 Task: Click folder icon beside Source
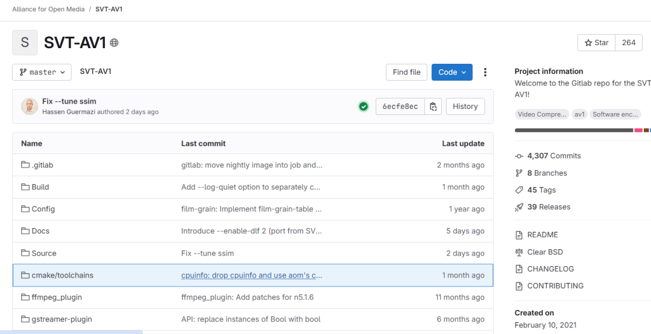tap(25, 253)
